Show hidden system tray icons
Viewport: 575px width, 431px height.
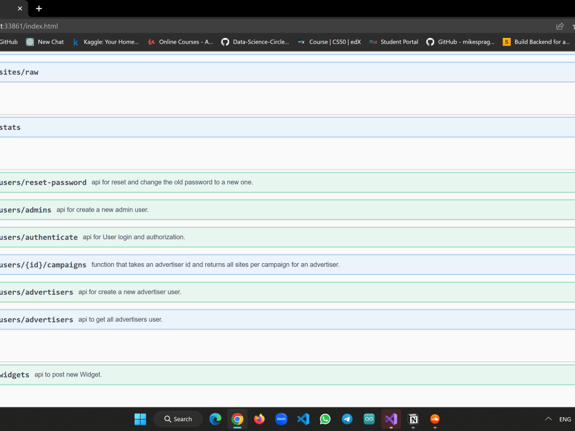click(548, 419)
